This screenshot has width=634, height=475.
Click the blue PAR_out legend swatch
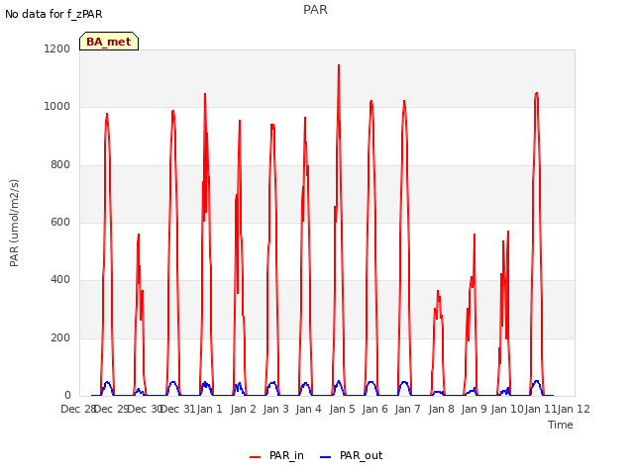coord(326,457)
